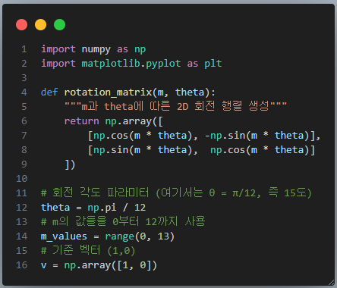Image resolution: width=337 pixels, height=288 pixels.
Task: Click 'np.cos' at start of line 7
Action: (x=111, y=136)
